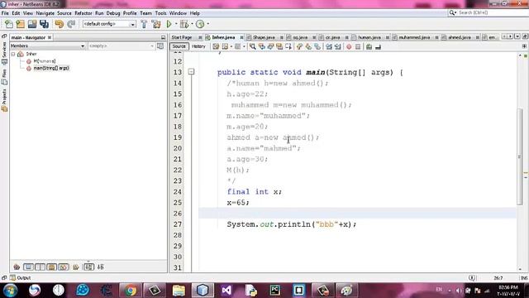The image size is (529, 298).
Task: Place cursor on empty line 26
Action: tap(358, 214)
